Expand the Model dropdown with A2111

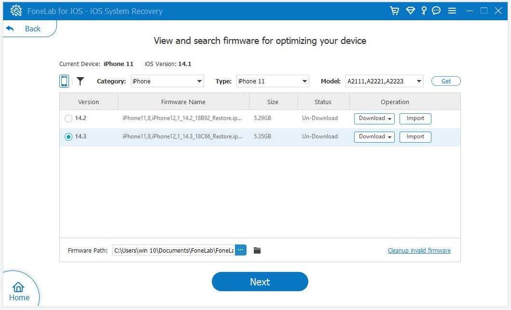click(x=384, y=81)
